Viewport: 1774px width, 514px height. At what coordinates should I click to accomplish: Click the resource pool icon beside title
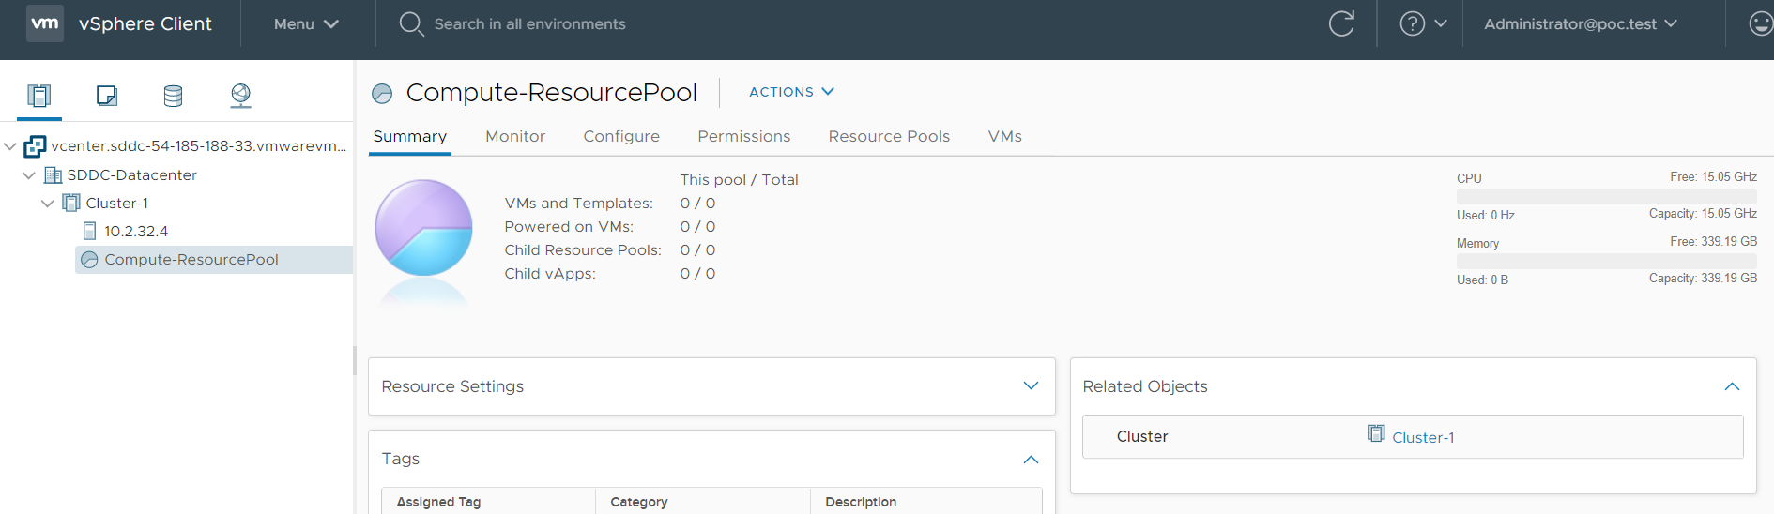click(x=382, y=93)
